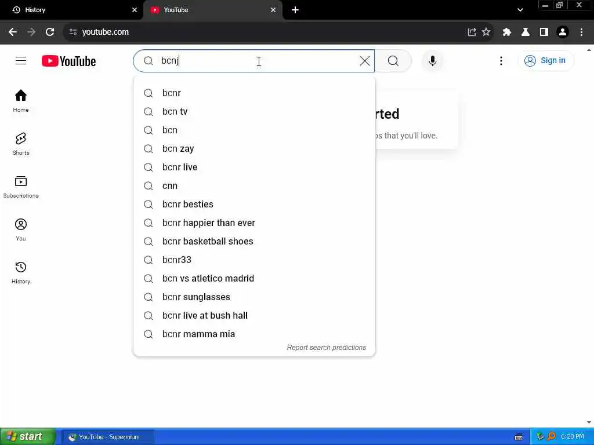Click the YouTube - Supermium taskbar button
This screenshot has height=445, width=594.
(x=108, y=437)
